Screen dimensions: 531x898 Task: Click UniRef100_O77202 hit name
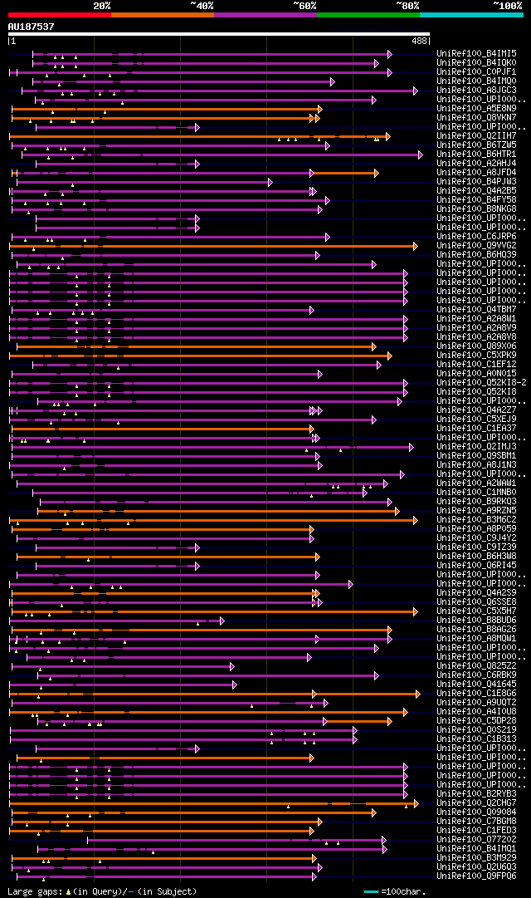[476, 840]
